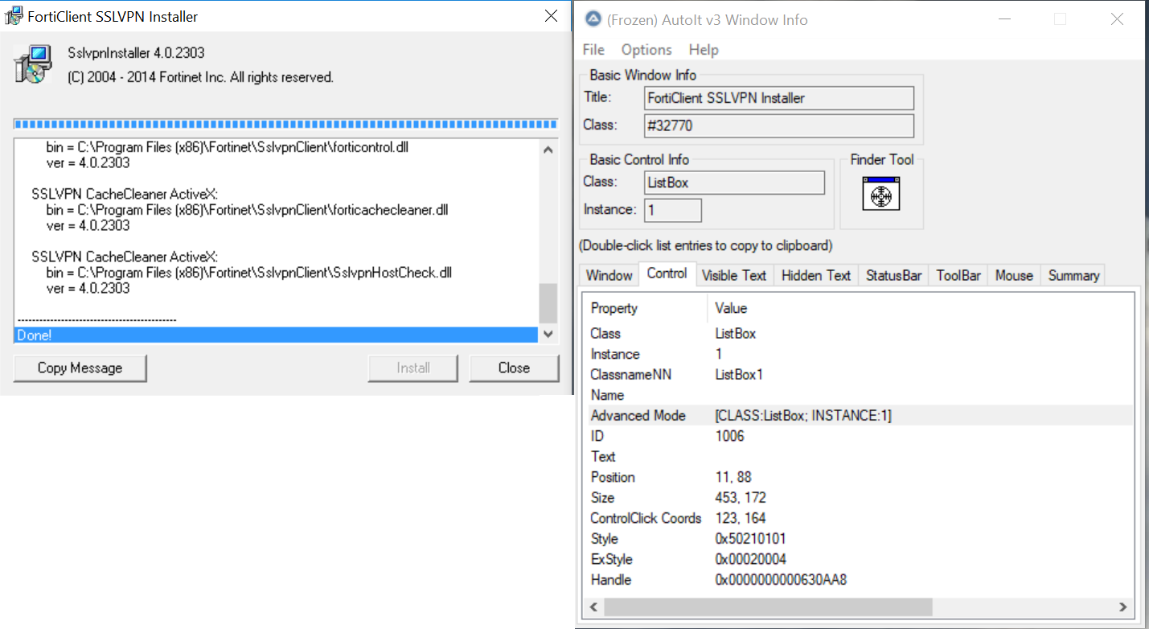Close the FortiClient SSLVPN Installer window
Screen dimensions: 1149x629
point(551,16)
